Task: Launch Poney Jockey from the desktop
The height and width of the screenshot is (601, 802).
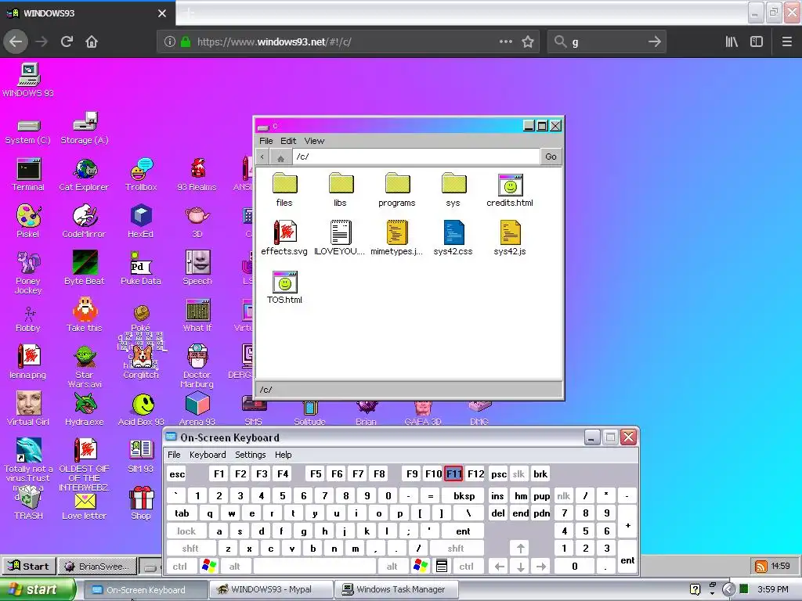Action: pyautogui.click(x=28, y=273)
